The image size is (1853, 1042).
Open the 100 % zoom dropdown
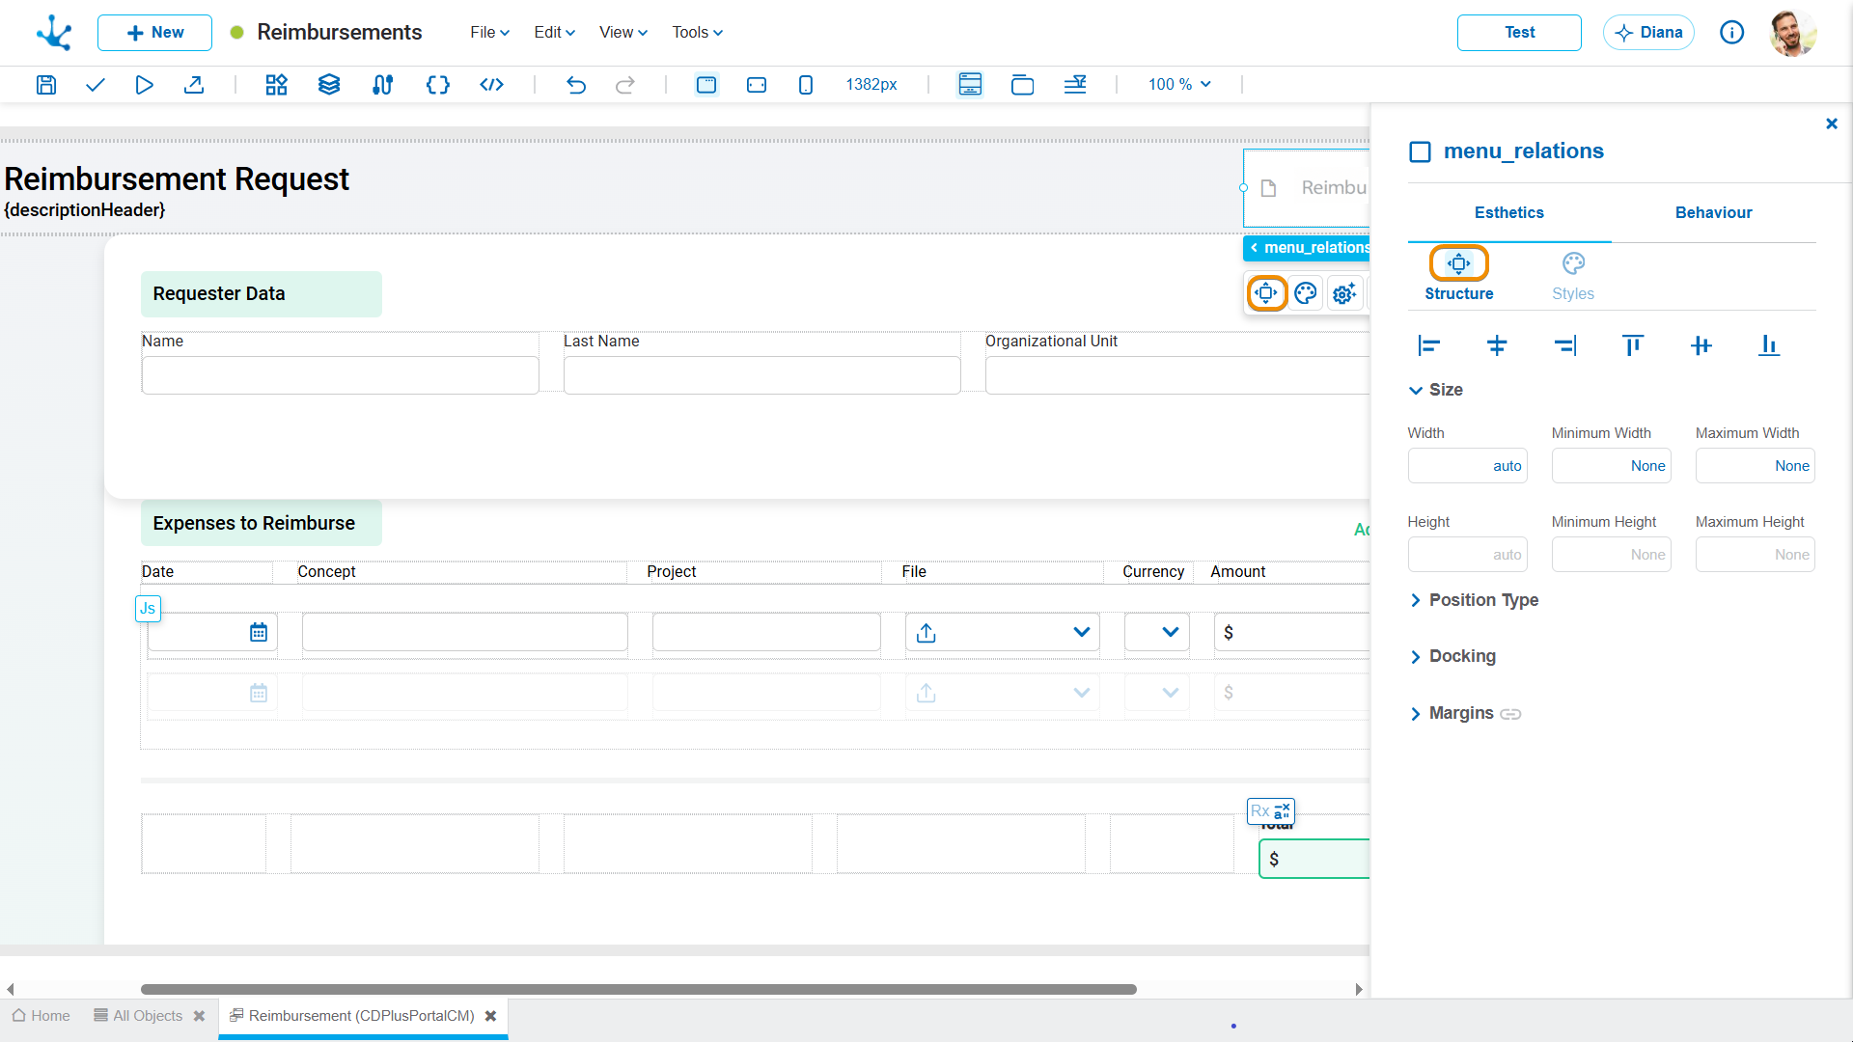pyautogui.click(x=1179, y=85)
